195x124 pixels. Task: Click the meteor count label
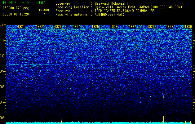click(x=44, y=10)
